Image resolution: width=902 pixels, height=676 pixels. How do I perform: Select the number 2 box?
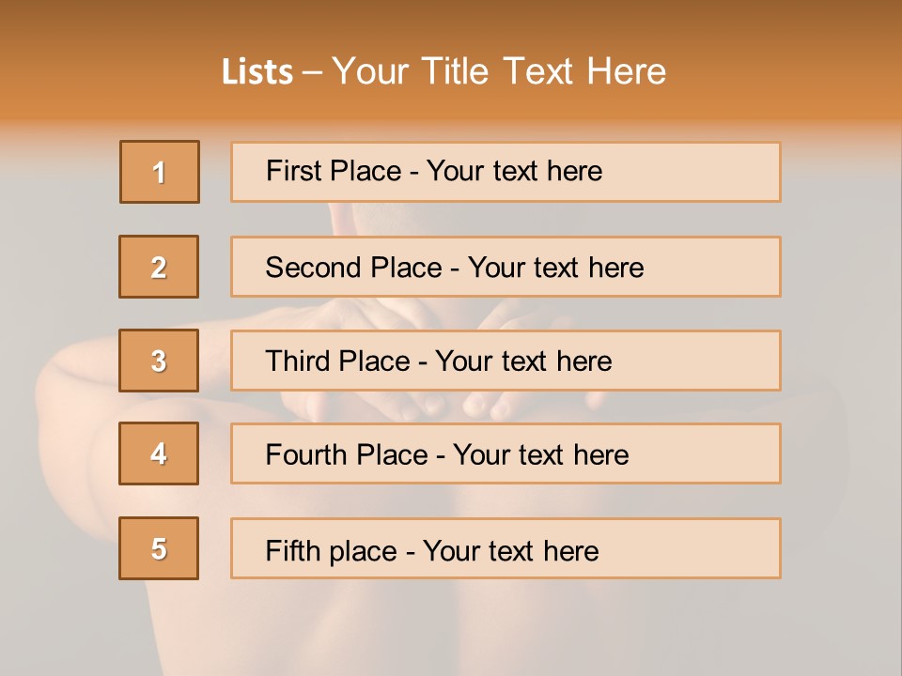[x=160, y=267]
